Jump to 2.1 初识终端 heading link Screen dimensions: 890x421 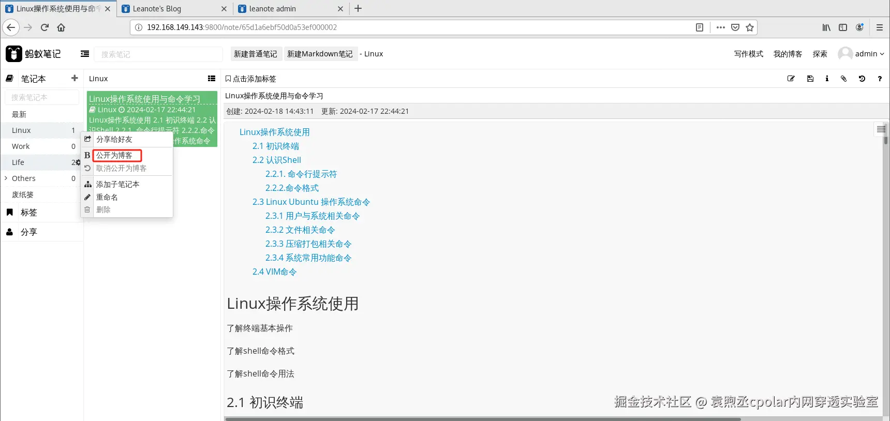[x=276, y=146]
